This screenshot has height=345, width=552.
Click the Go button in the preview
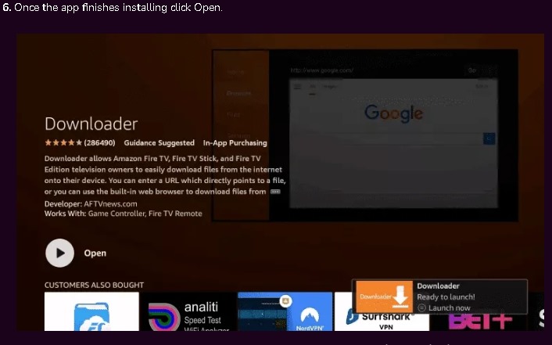click(471, 70)
